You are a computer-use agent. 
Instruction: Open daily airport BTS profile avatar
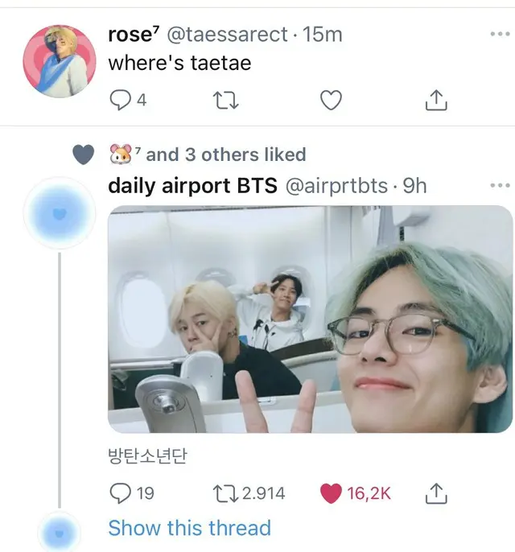pyautogui.click(x=60, y=213)
